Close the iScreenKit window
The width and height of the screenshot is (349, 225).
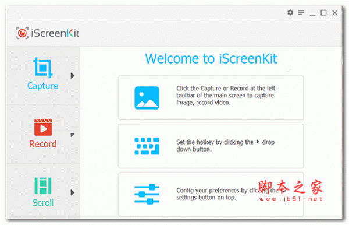[335, 13]
